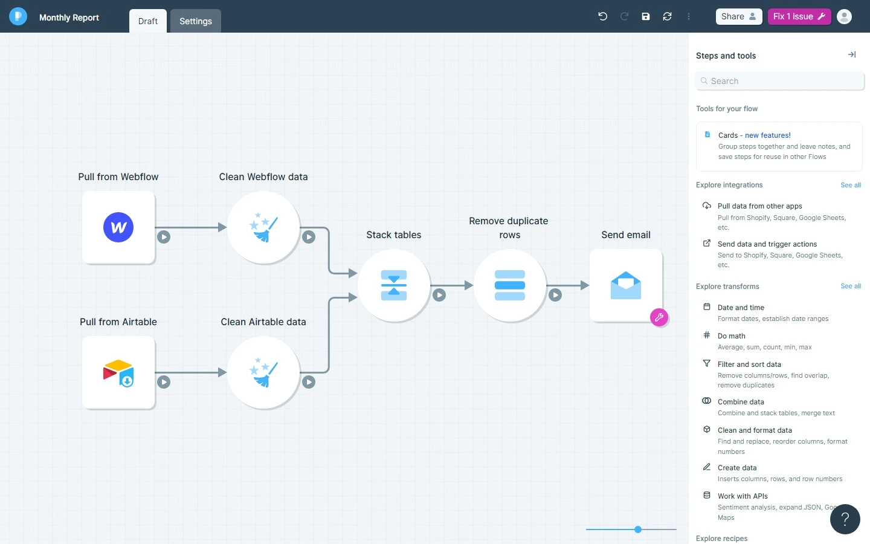The height and width of the screenshot is (544, 870).
Task: Click the Cards tool entry
Action: (x=779, y=146)
